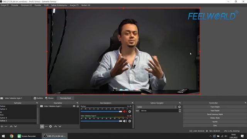Undock the Sahne Geçişleri panel
Screen dimensions: 247x139
(180, 103)
